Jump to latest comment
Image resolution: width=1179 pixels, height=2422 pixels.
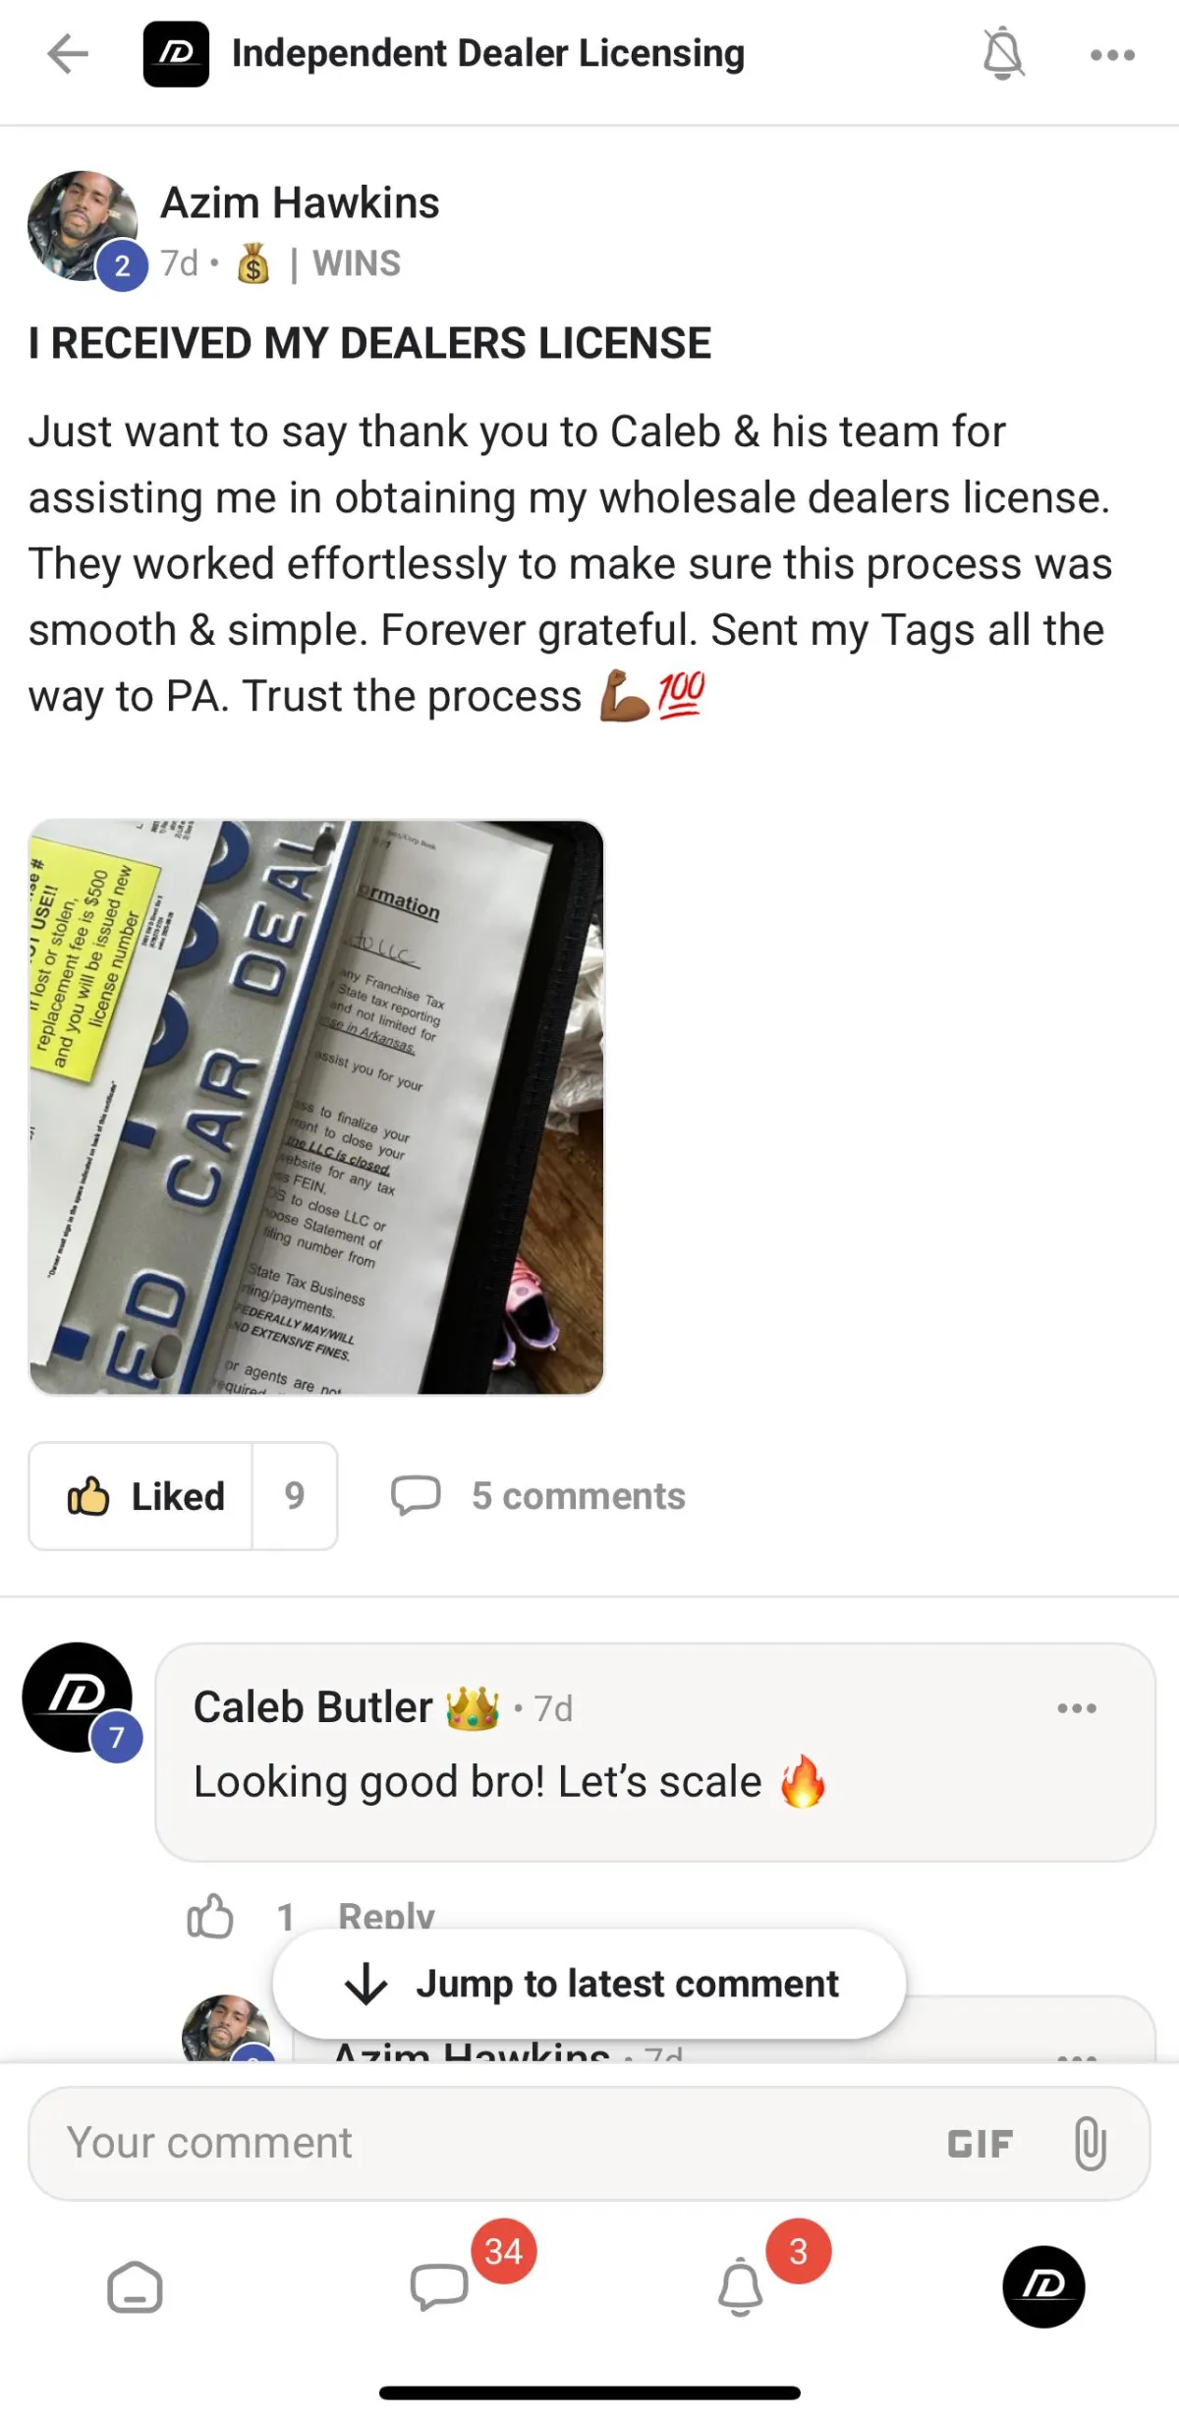(589, 1984)
